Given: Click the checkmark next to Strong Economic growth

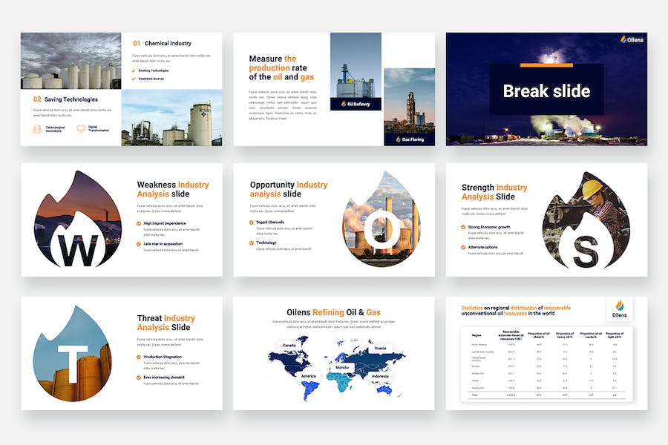Looking at the screenshot, I should 463,227.
